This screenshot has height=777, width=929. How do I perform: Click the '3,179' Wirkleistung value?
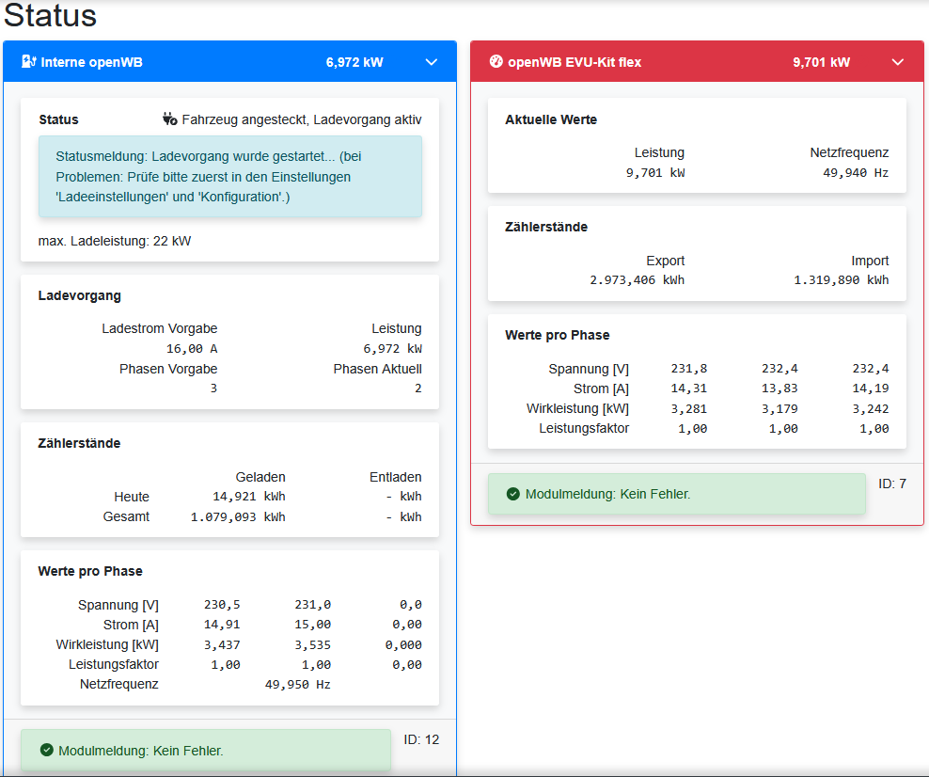pyautogui.click(x=779, y=409)
